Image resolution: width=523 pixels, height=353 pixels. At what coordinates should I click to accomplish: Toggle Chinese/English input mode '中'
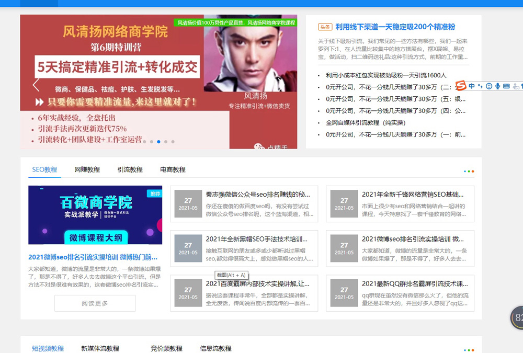click(472, 86)
